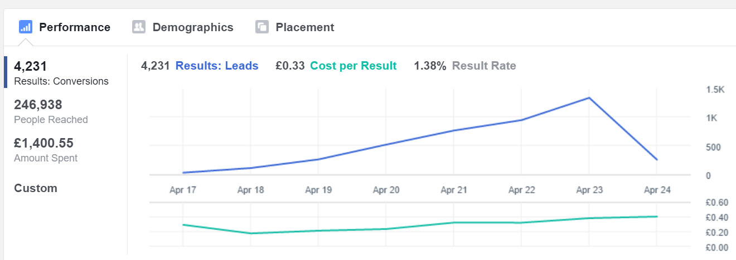Screen dimensions: 736x260
Task: Click the Apr 22 date label
Action: coord(522,190)
